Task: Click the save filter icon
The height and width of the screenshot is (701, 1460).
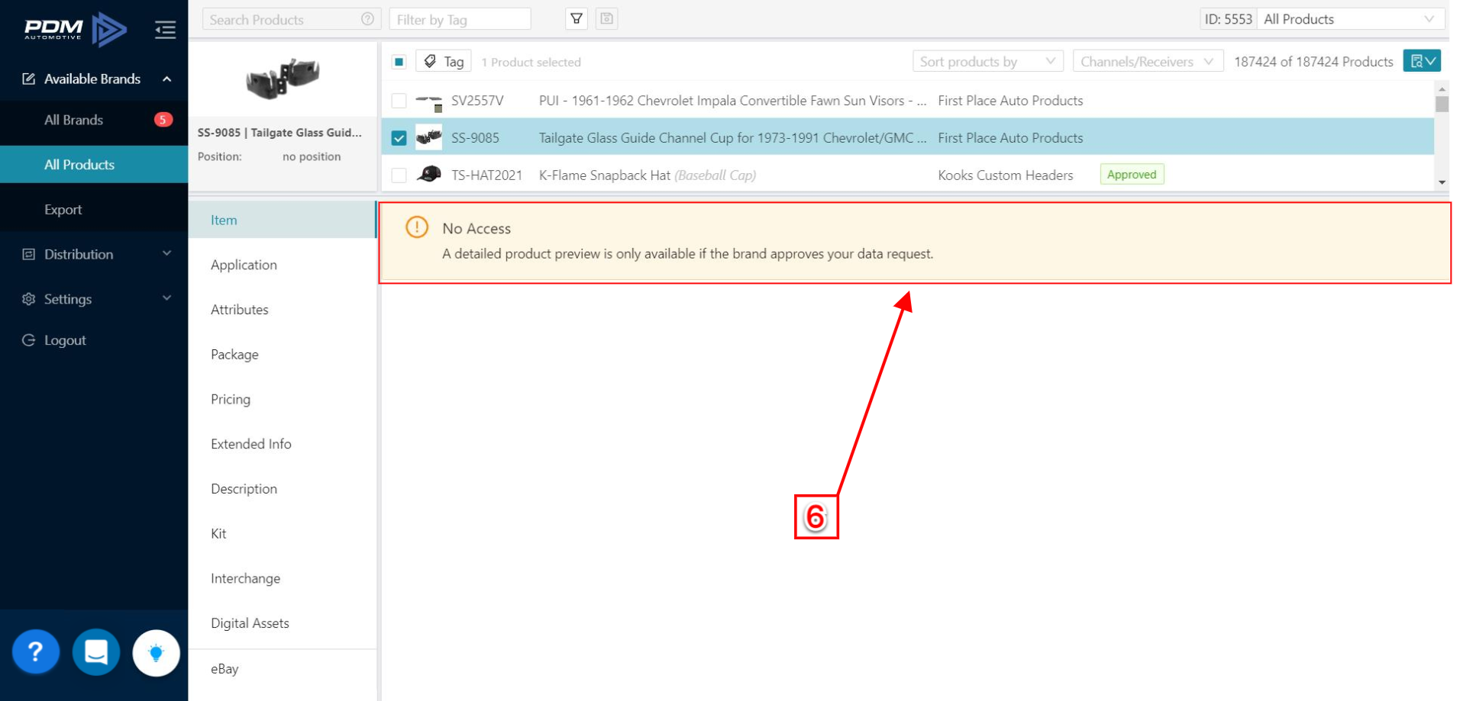Action: click(x=607, y=19)
